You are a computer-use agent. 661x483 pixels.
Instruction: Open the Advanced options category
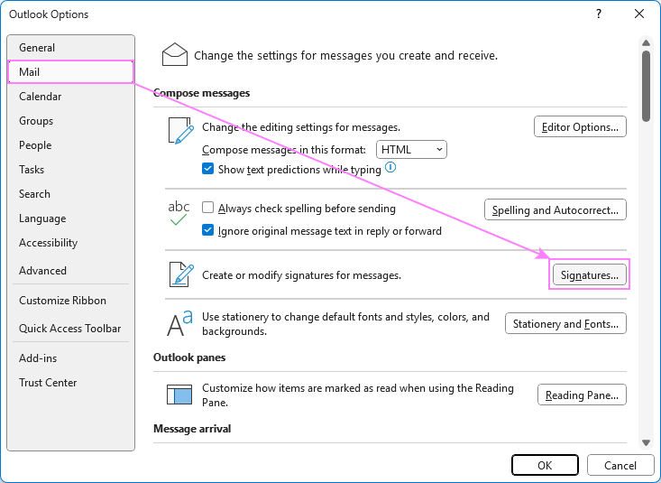click(71, 271)
